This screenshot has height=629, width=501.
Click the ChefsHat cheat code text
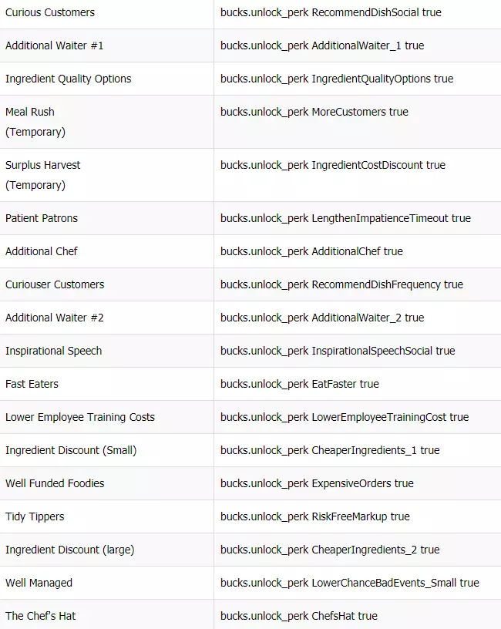tap(298, 616)
